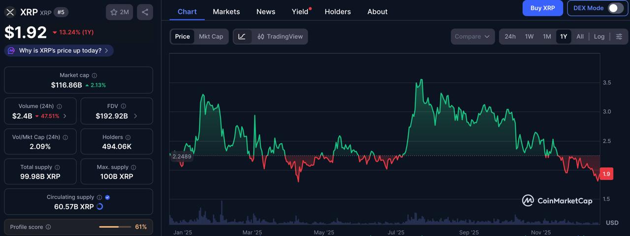Set chart range to 1M

click(x=547, y=37)
